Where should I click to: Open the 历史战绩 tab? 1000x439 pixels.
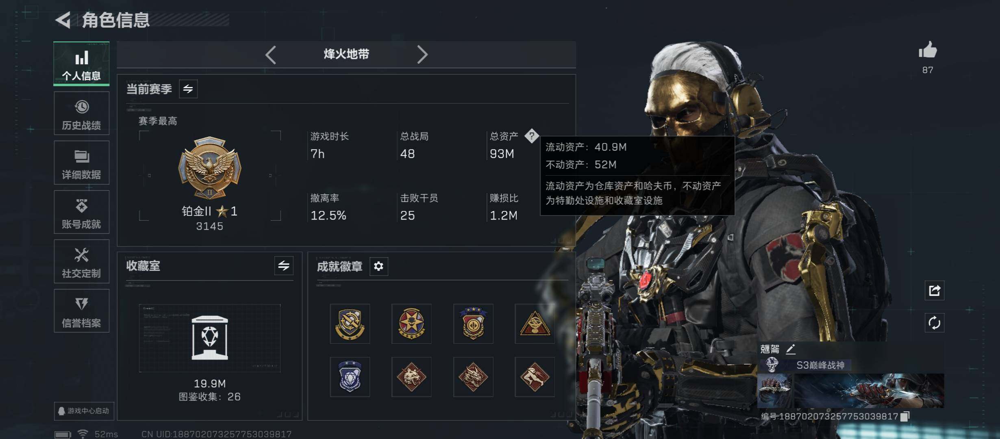pyautogui.click(x=81, y=113)
